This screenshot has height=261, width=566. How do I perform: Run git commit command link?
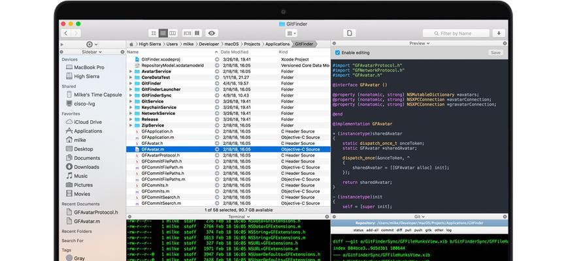point(388,230)
